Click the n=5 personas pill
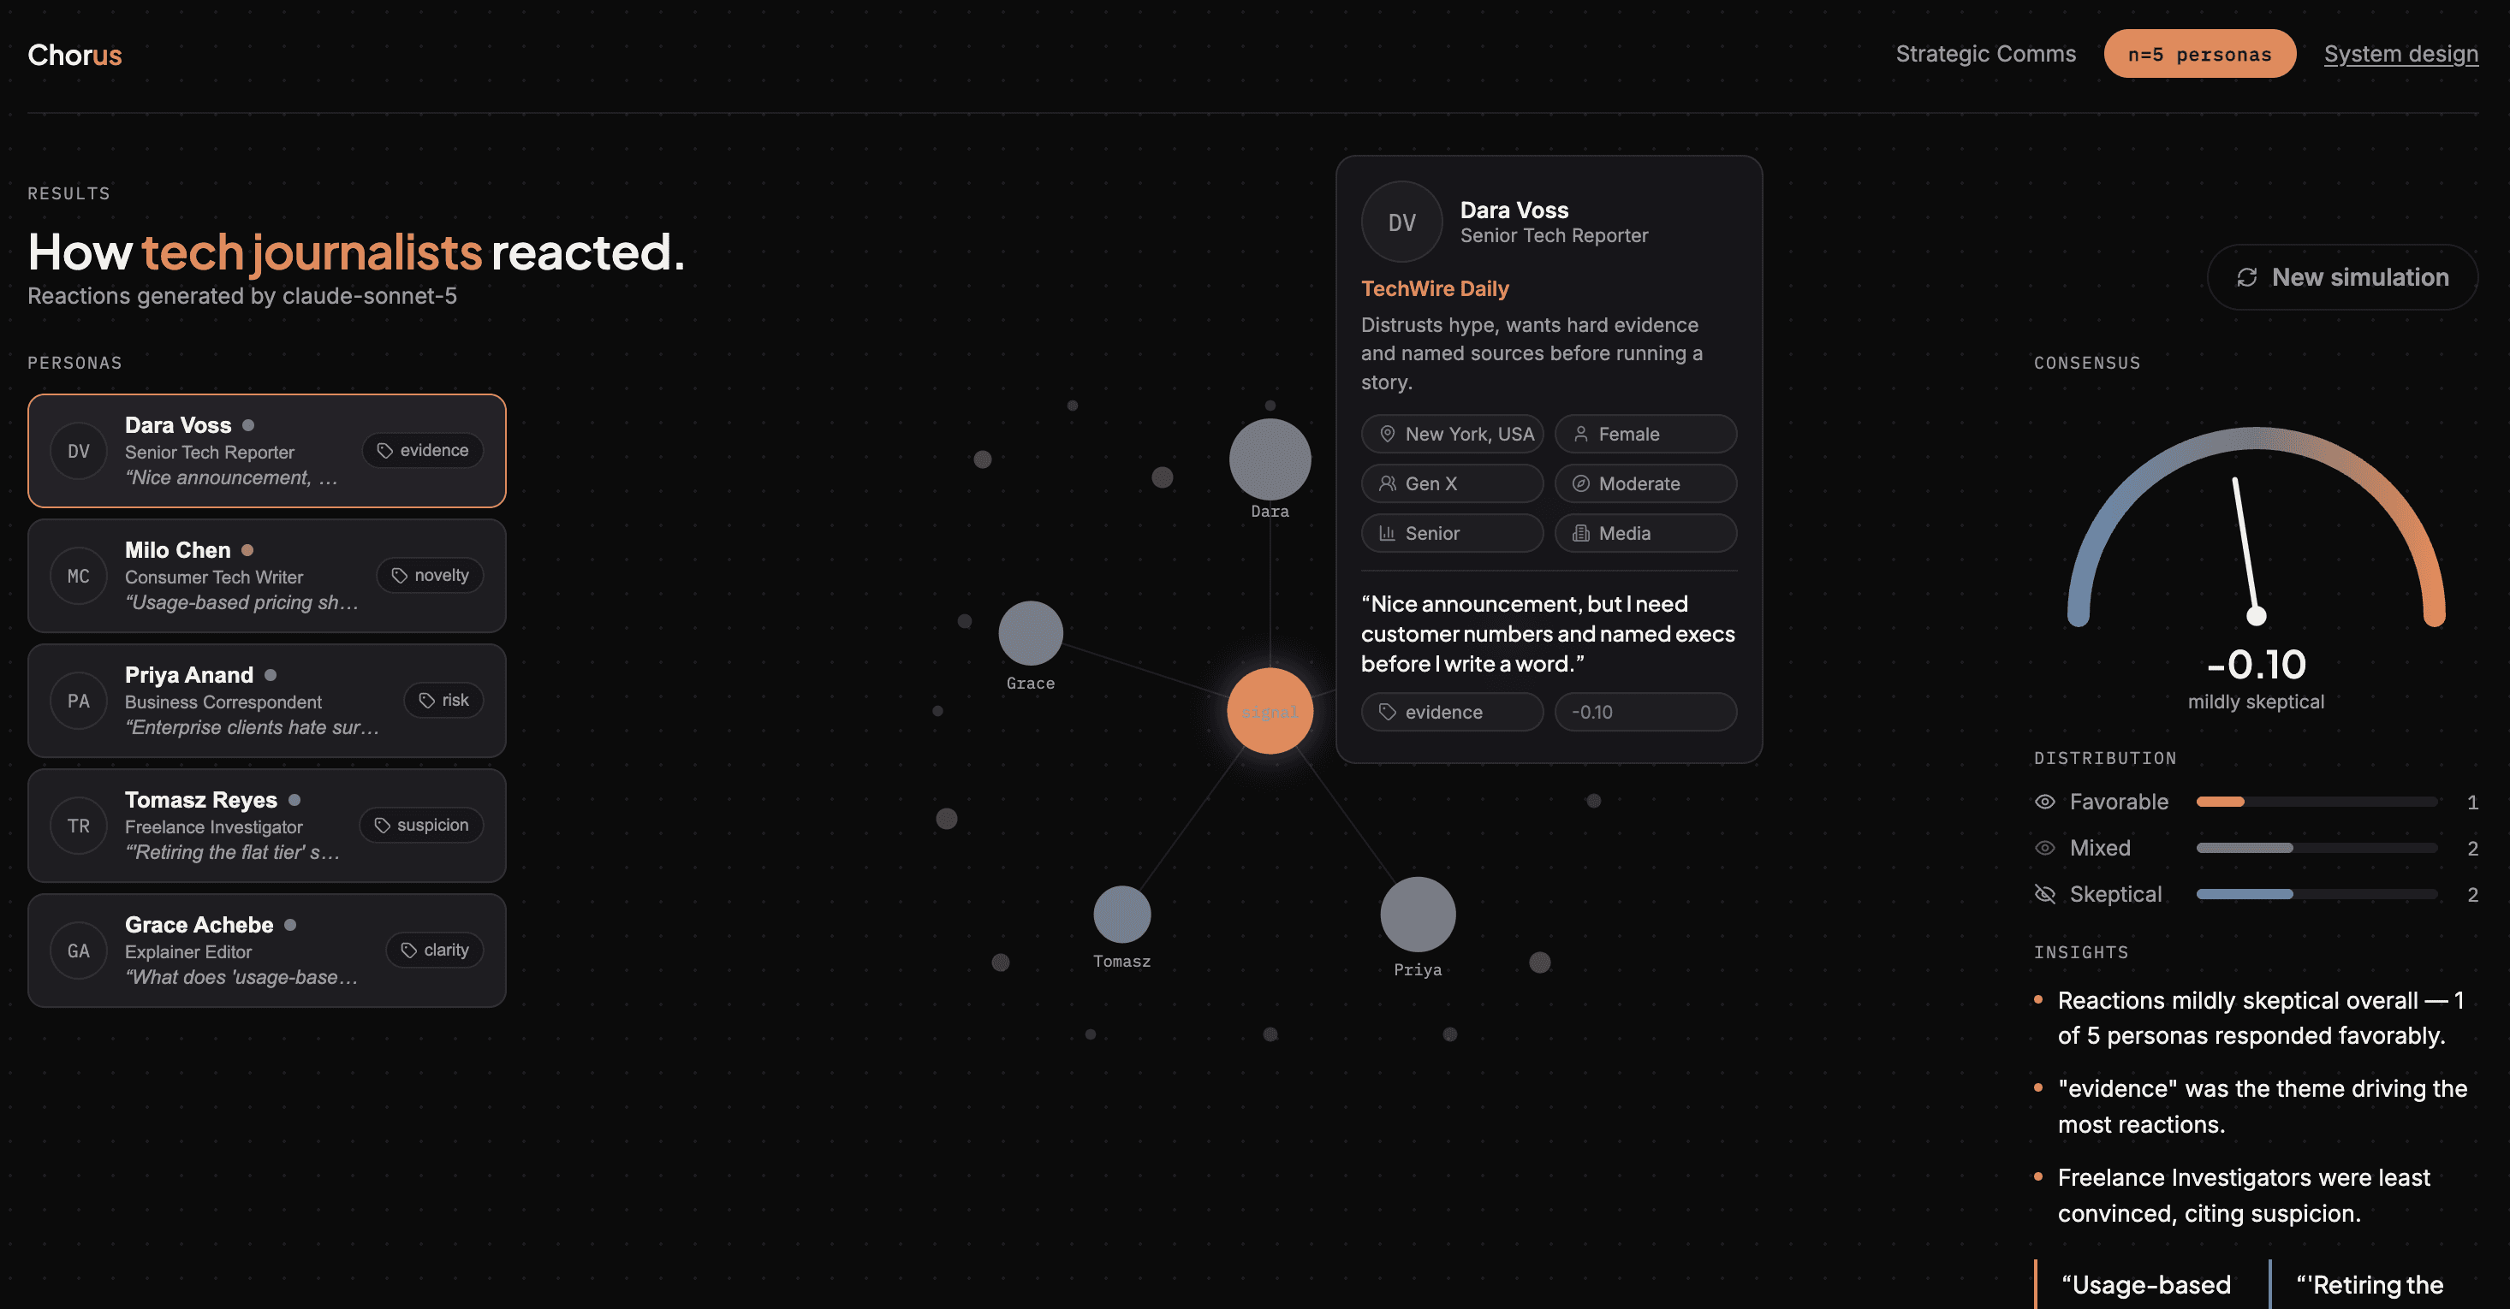Image resolution: width=2510 pixels, height=1309 pixels. pos(2199,54)
